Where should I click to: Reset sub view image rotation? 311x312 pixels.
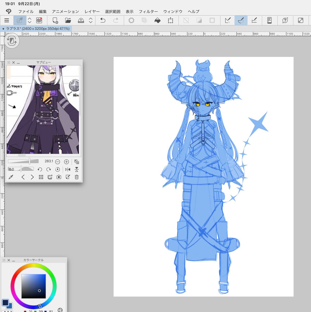coord(58,170)
